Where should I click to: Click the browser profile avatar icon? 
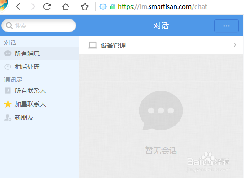pos(4,5)
